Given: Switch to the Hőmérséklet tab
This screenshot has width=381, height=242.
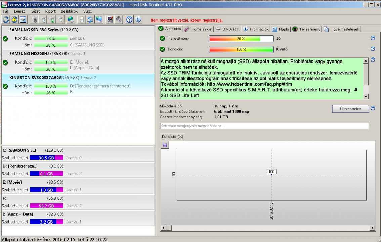Looking at the screenshot, I should point(199,29).
